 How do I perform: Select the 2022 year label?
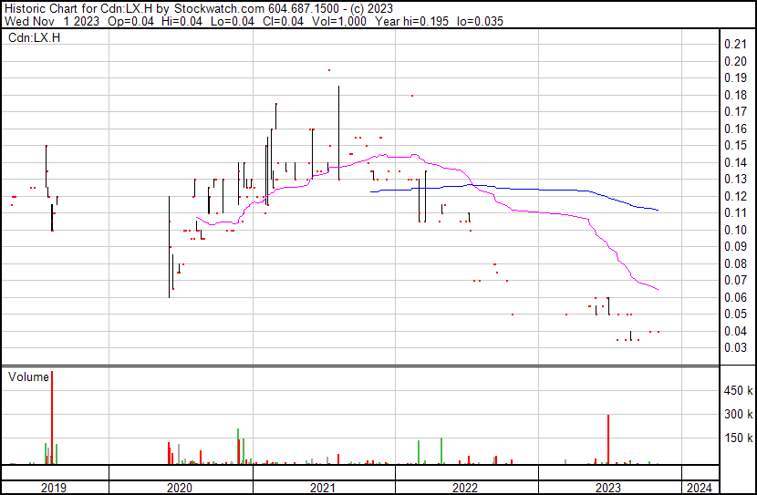click(465, 488)
